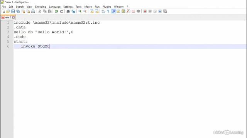Open the Run menu
The height and width of the screenshot is (138, 247).
click(x=97, y=7)
